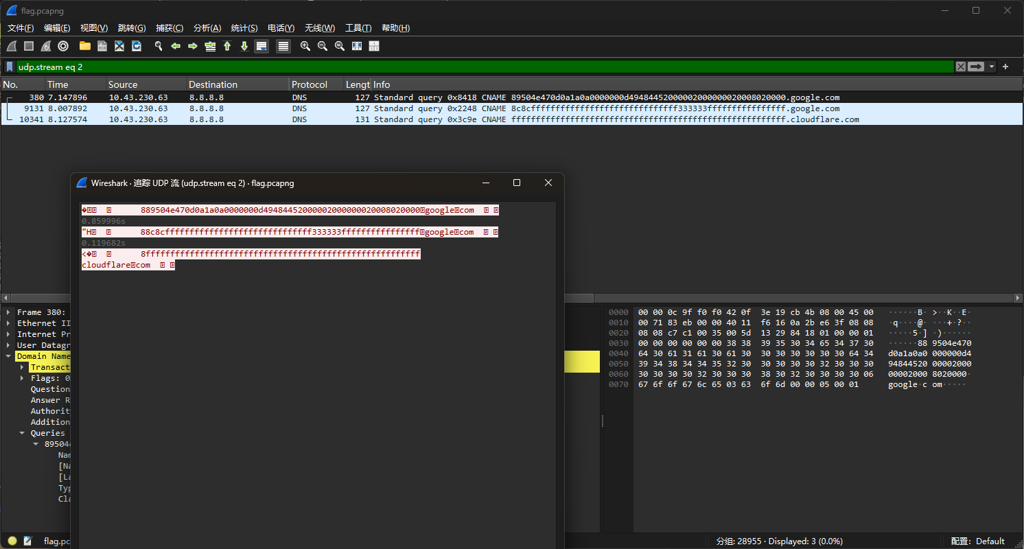Go to specified packet icon
Viewport: 1024px width, 549px height.
[x=210, y=46]
